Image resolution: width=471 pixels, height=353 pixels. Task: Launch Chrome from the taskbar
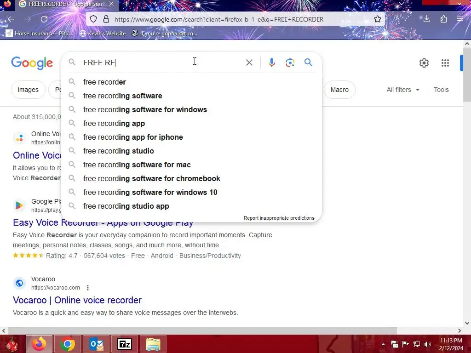pos(68,344)
